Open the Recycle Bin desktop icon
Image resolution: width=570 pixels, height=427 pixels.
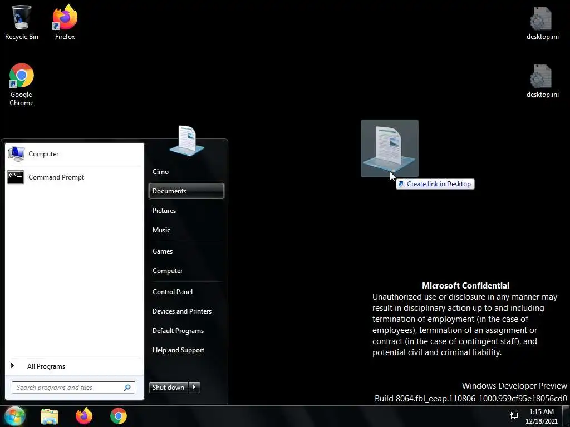point(22,22)
